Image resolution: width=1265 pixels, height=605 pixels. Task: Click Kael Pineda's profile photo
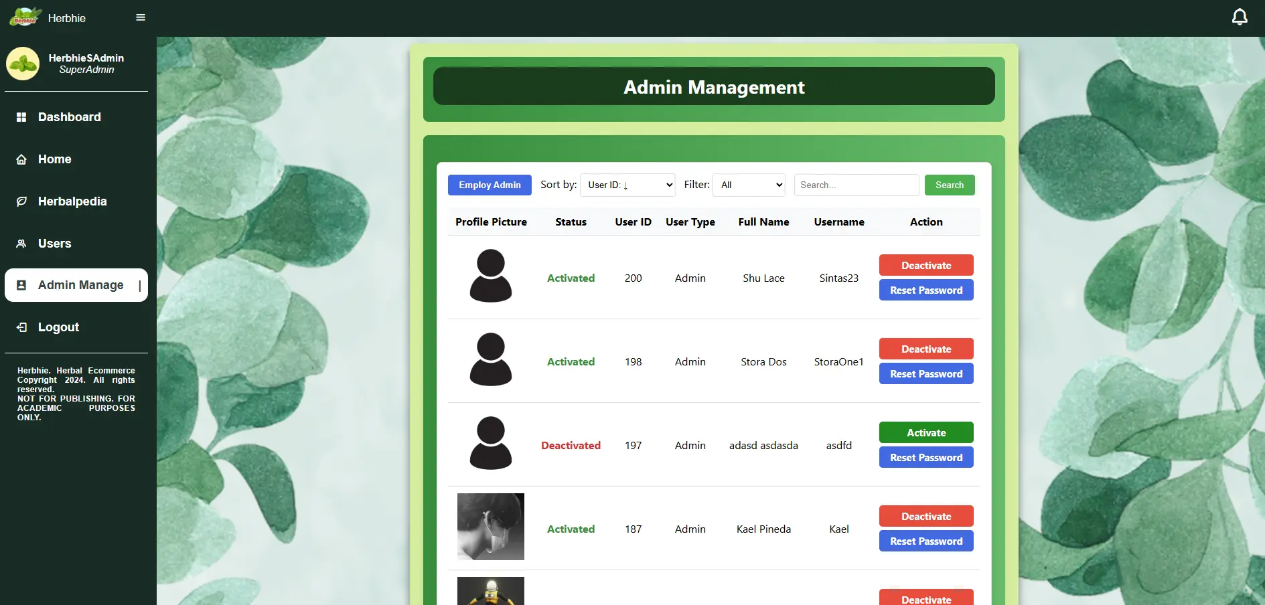491,527
